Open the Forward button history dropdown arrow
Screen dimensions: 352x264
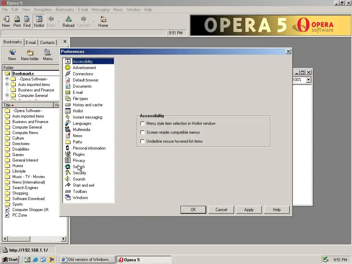[x=93, y=22]
